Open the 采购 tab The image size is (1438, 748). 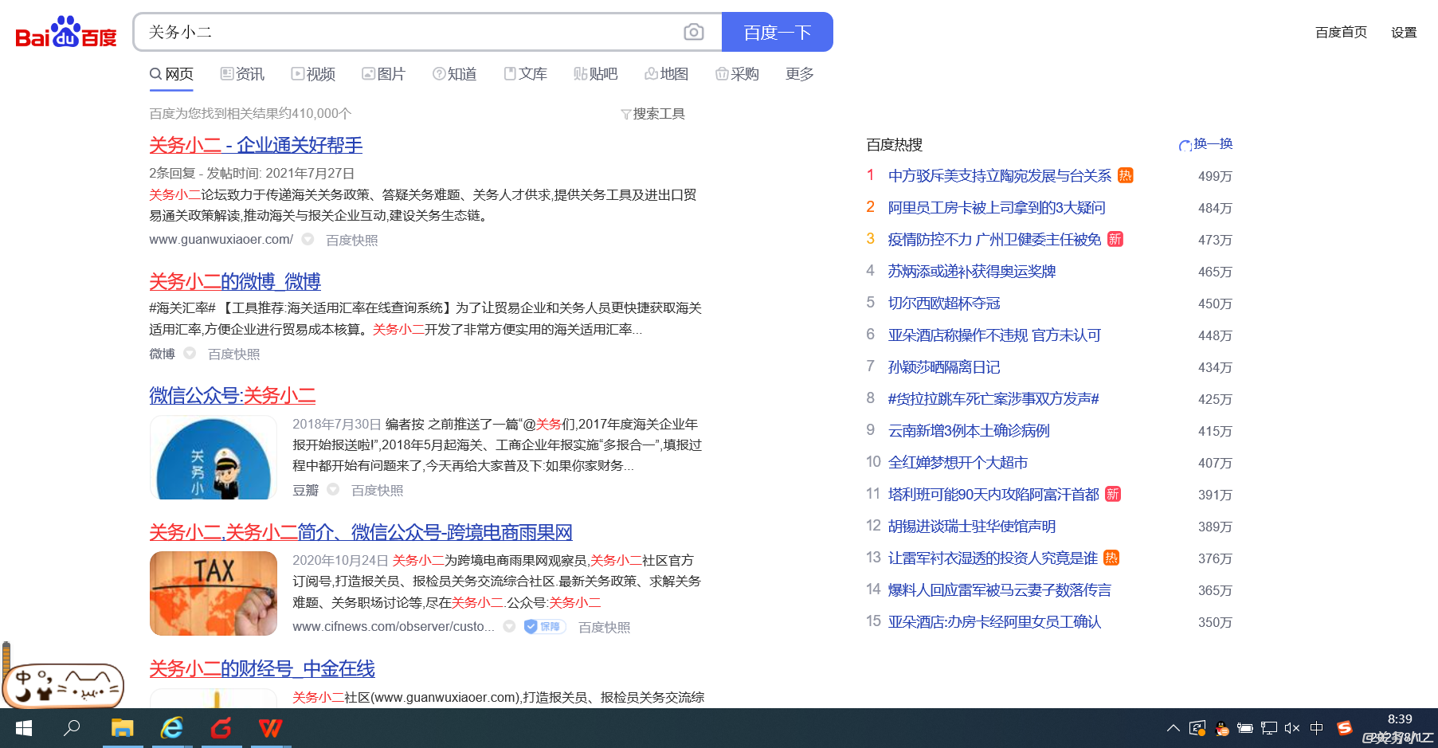click(738, 74)
